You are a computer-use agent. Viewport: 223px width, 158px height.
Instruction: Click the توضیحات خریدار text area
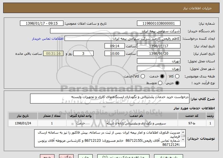pos(110,138)
